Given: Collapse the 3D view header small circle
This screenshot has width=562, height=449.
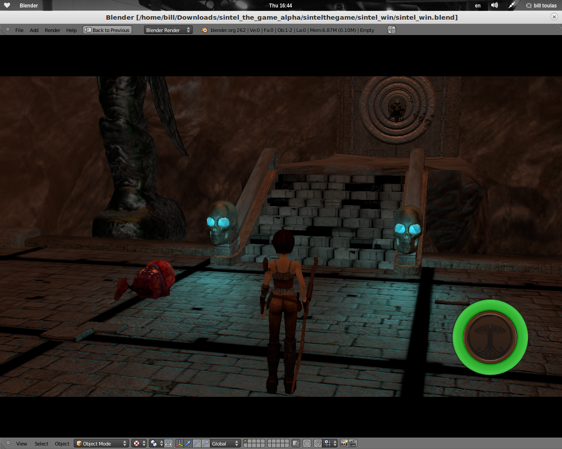Looking at the screenshot, I should click(7, 443).
